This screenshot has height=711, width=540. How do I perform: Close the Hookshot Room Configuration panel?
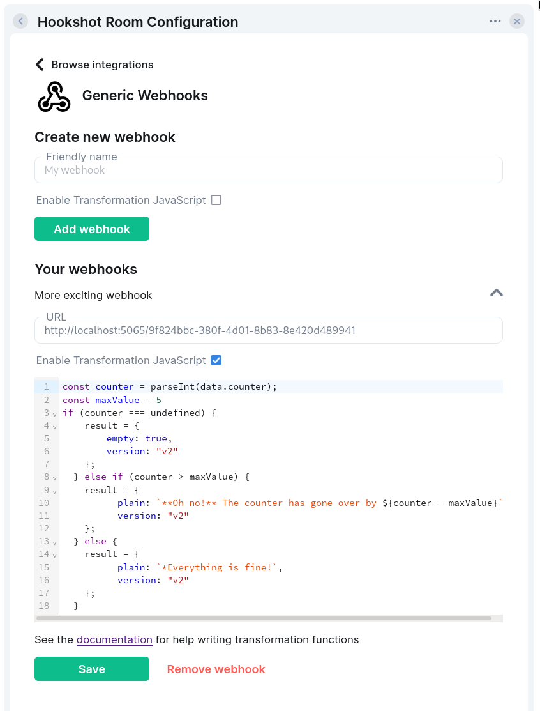click(x=517, y=22)
